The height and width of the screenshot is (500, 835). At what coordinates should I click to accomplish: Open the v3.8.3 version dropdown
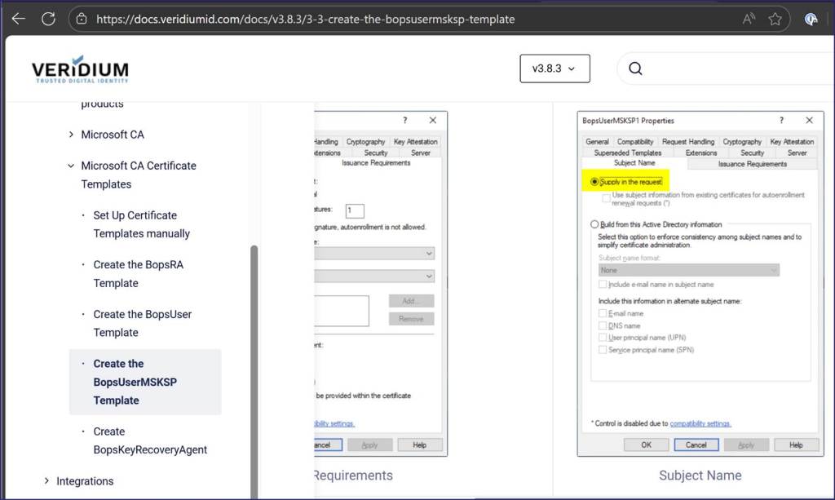pyautogui.click(x=554, y=69)
